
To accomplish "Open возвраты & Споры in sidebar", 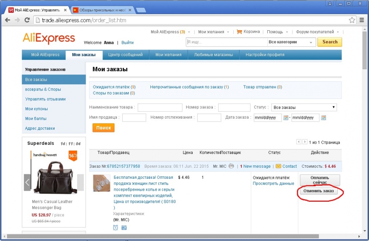I will (x=43, y=89).
